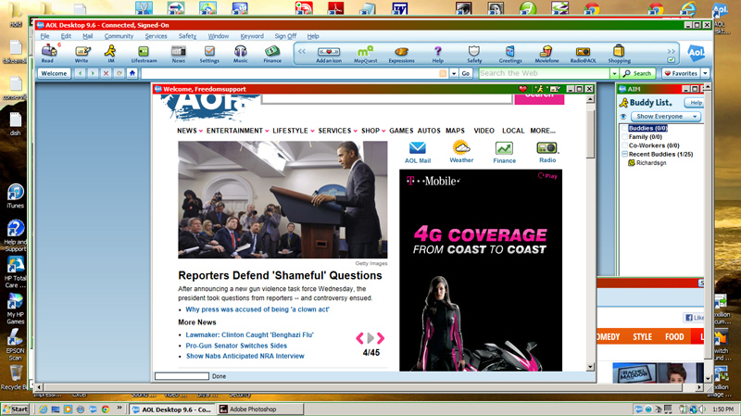The image size is (741, 416).
Task: Click the Buddy List Help button
Action: point(696,103)
